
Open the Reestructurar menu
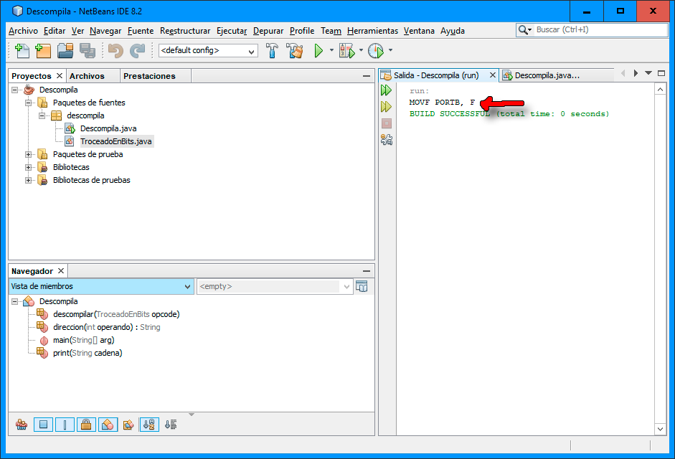tap(185, 31)
